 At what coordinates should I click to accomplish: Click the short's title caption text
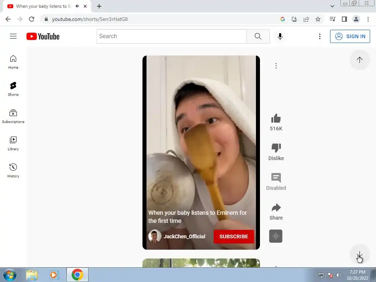point(198,217)
